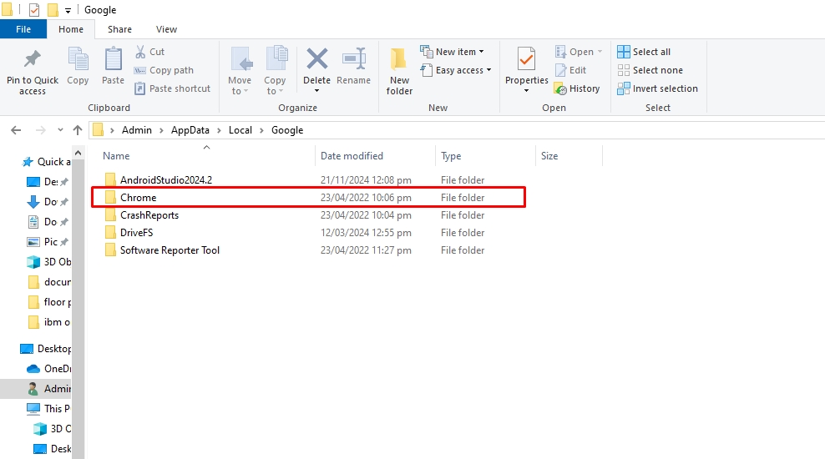Click Invert selection
Image resolution: width=825 pixels, height=459 pixels.
tap(658, 88)
